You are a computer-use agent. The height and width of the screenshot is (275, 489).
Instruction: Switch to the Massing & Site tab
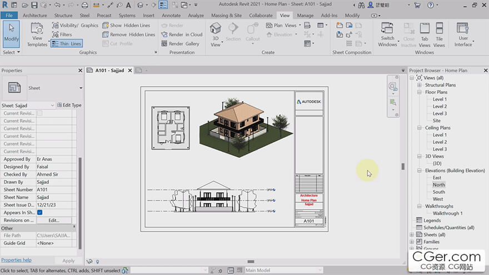[x=226, y=16]
